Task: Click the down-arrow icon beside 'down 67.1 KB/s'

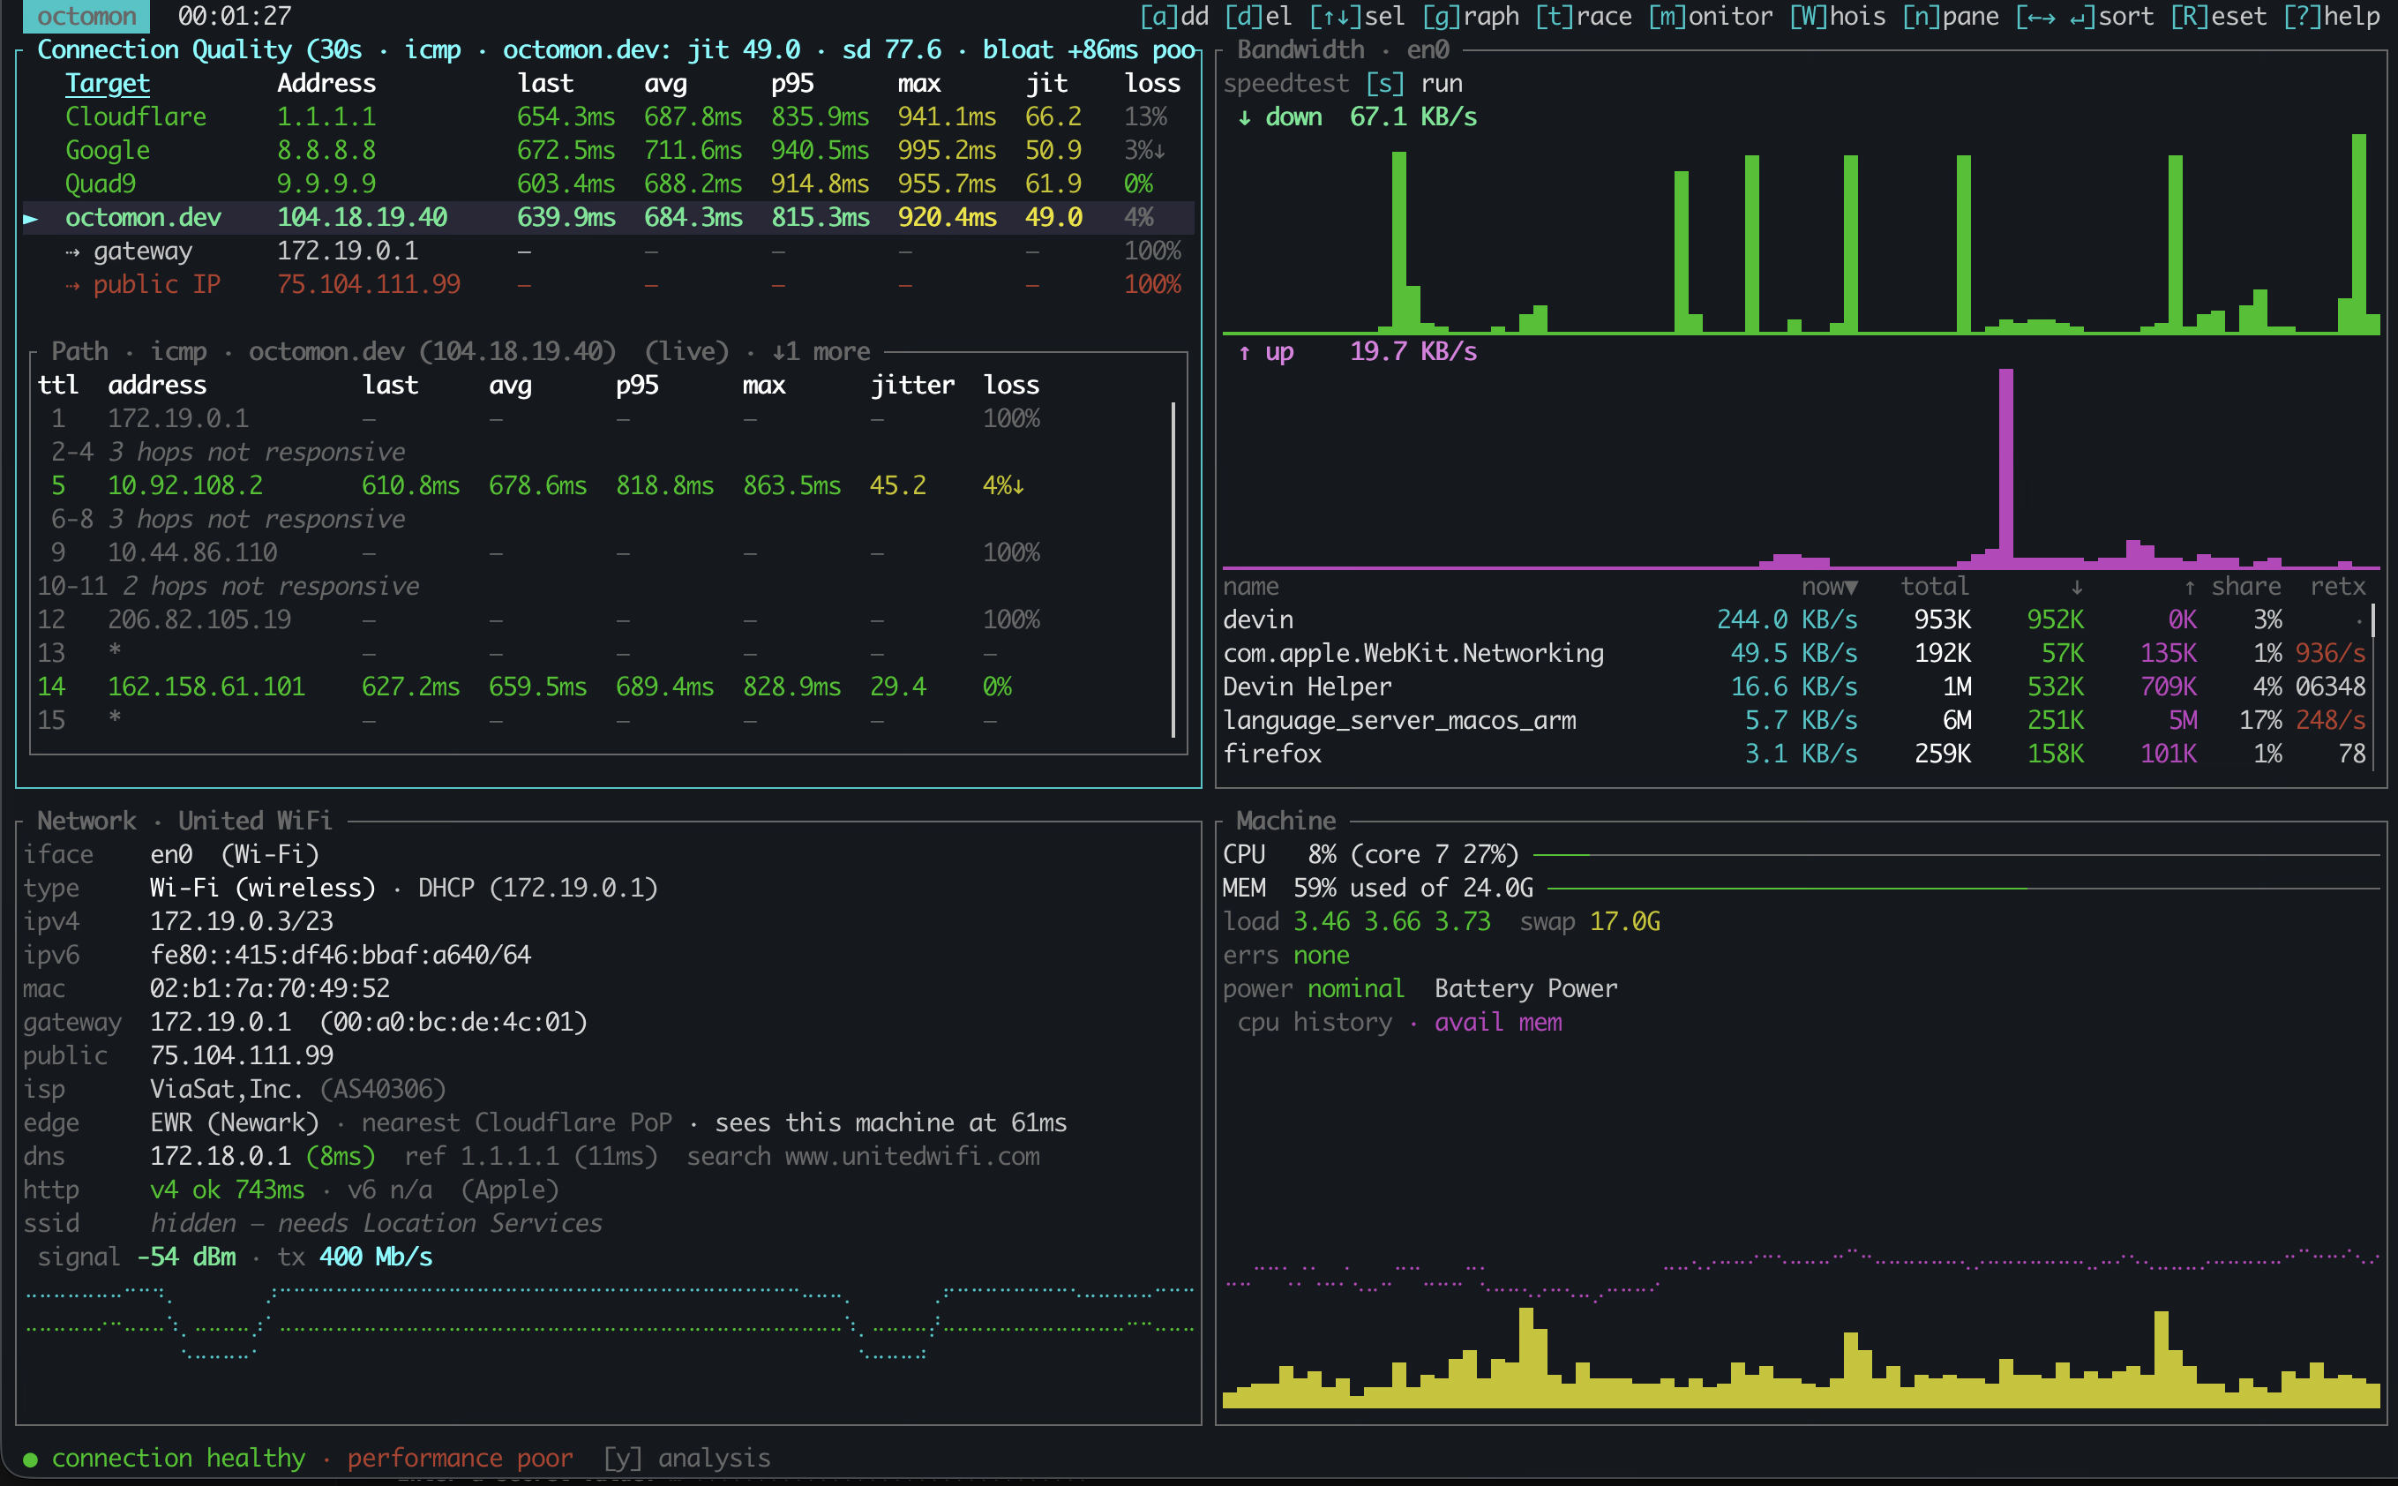Action: pos(1245,118)
